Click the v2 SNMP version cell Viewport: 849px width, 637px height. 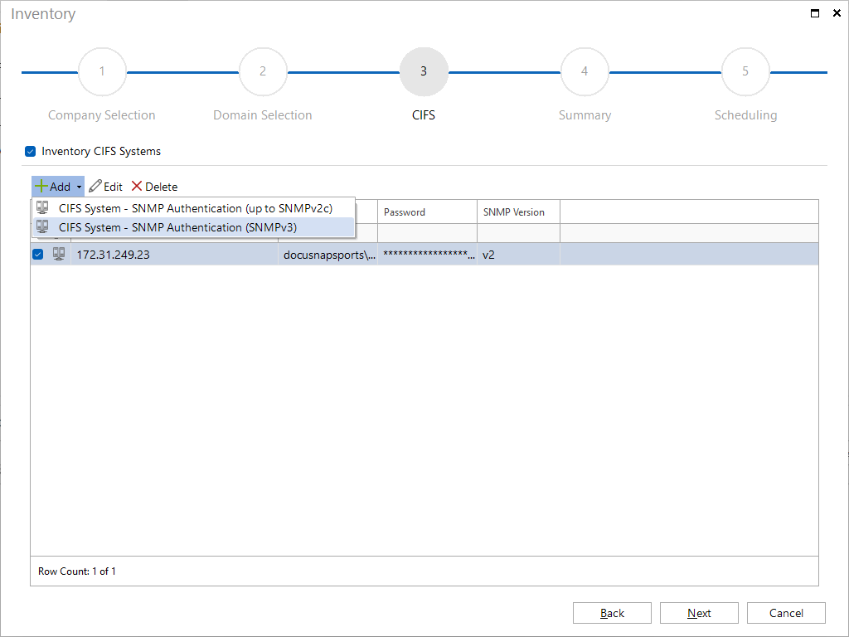pyautogui.click(x=519, y=255)
